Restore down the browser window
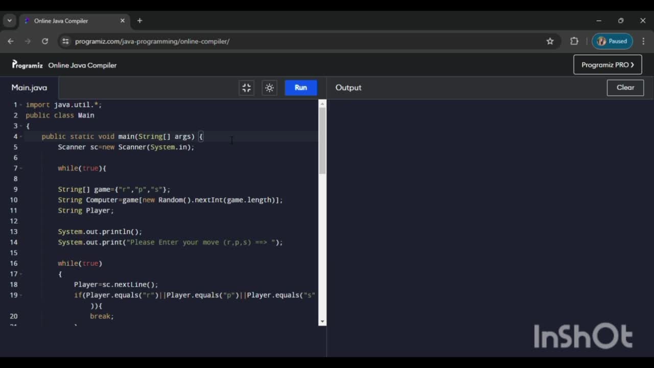Viewport: 654px width, 368px height. 621,21
